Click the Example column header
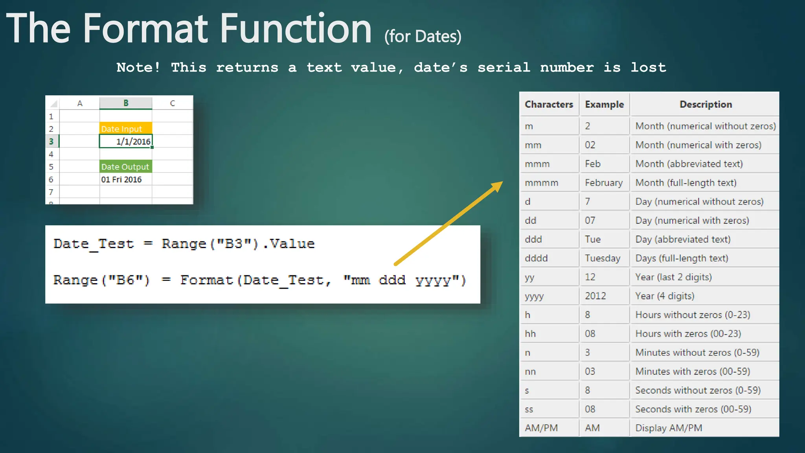Viewport: 805px width, 453px height. coord(604,104)
